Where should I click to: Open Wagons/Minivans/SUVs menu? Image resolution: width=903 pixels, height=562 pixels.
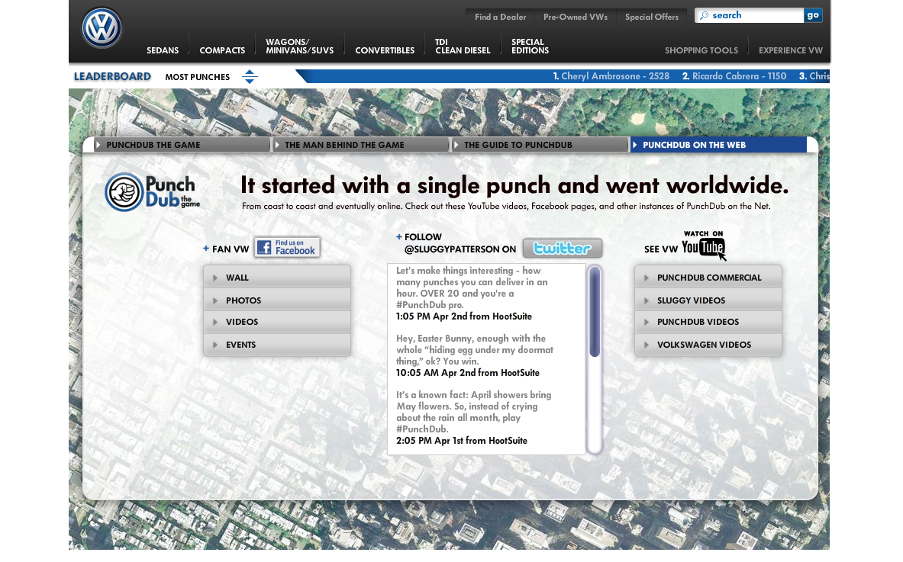point(299,46)
